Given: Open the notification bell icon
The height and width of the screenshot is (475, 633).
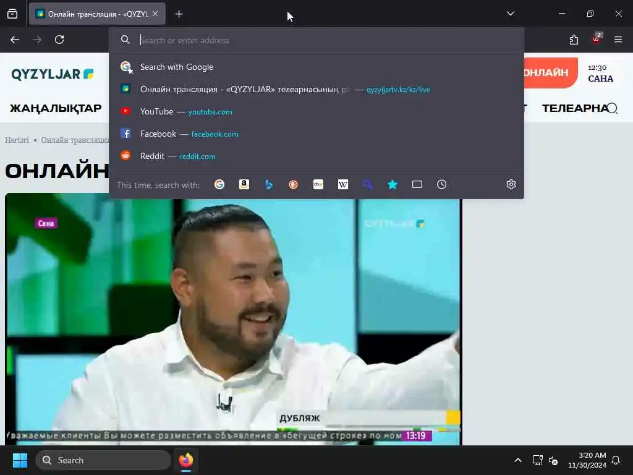Looking at the screenshot, I should pyautogui.click(x=616, y=460).
